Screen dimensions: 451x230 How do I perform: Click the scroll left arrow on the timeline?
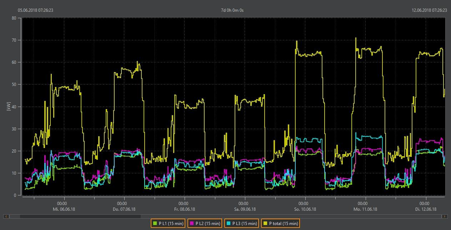pyautogui.click(x=6, y=216)
